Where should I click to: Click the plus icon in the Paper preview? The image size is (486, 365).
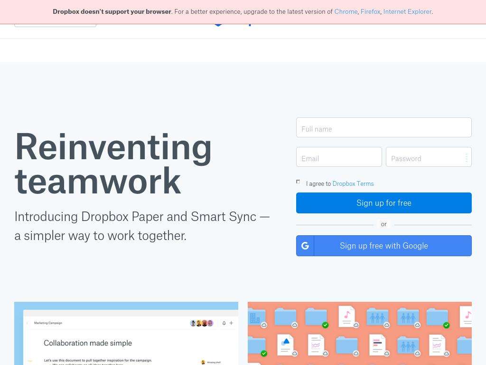tap(231, 323)
